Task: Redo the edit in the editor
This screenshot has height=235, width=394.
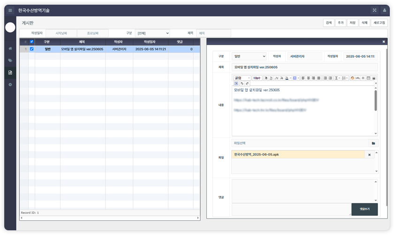Action: pyautogui.click(x=247, y=84)
